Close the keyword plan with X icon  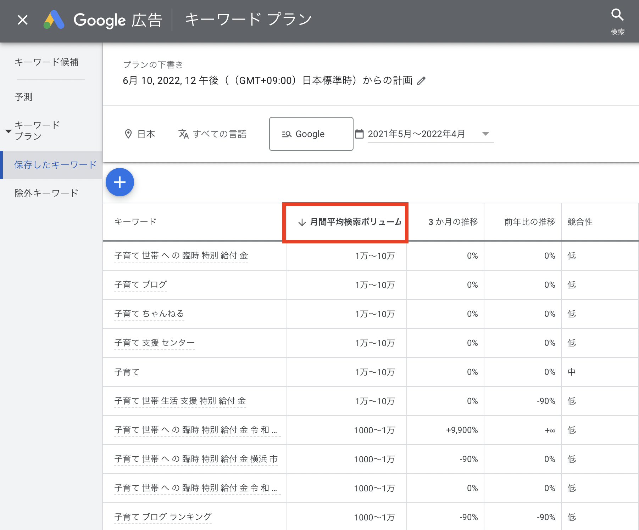point(23,20)
